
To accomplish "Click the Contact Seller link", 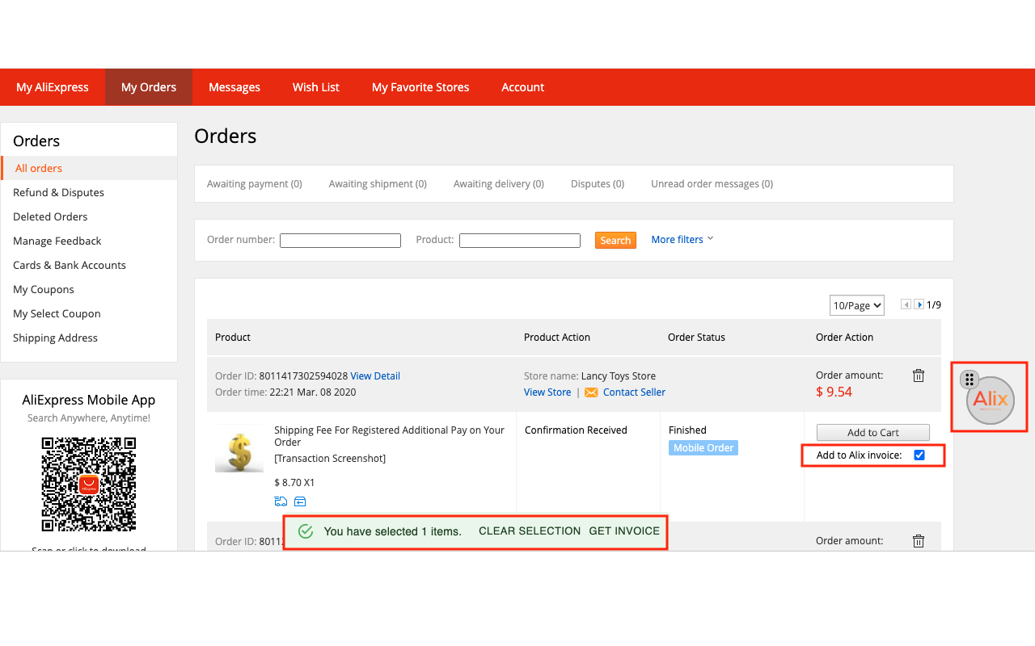I will coord(634,392).
